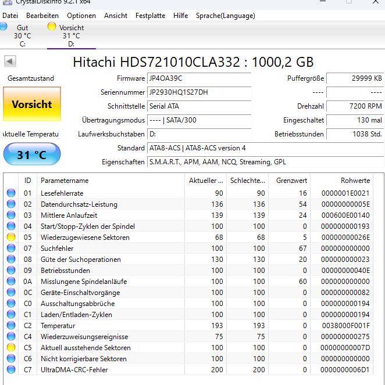Click status icon for Misslungene Spindelanläufe

tap(11, 282)
